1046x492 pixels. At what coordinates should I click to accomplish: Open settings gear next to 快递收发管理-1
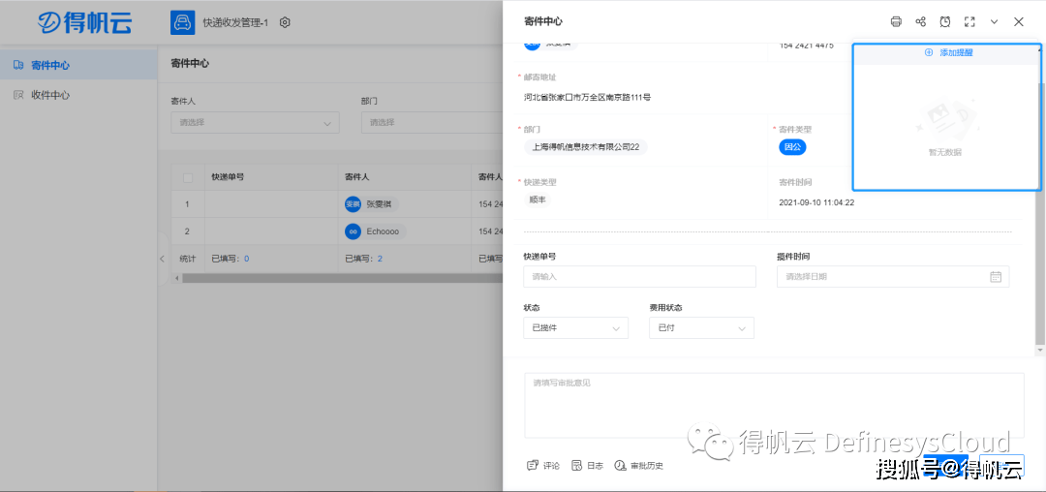(285, 22)
